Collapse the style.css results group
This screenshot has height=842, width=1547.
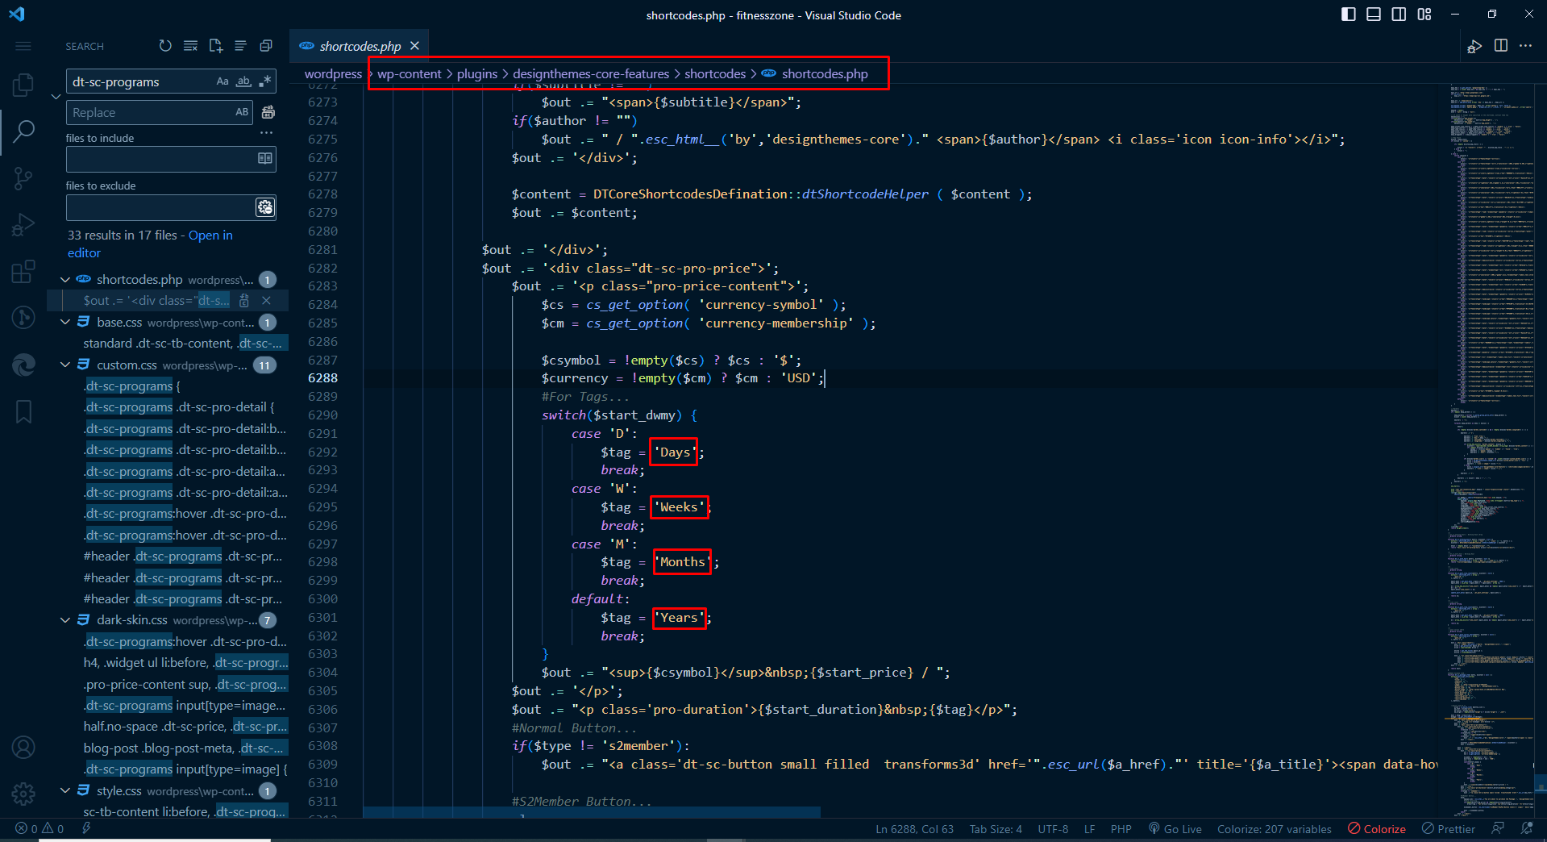pyautogui.click(x=65, y=790)
